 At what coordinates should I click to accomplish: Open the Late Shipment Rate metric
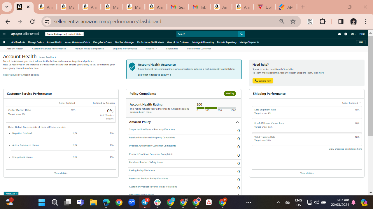[x=265, y=110]
